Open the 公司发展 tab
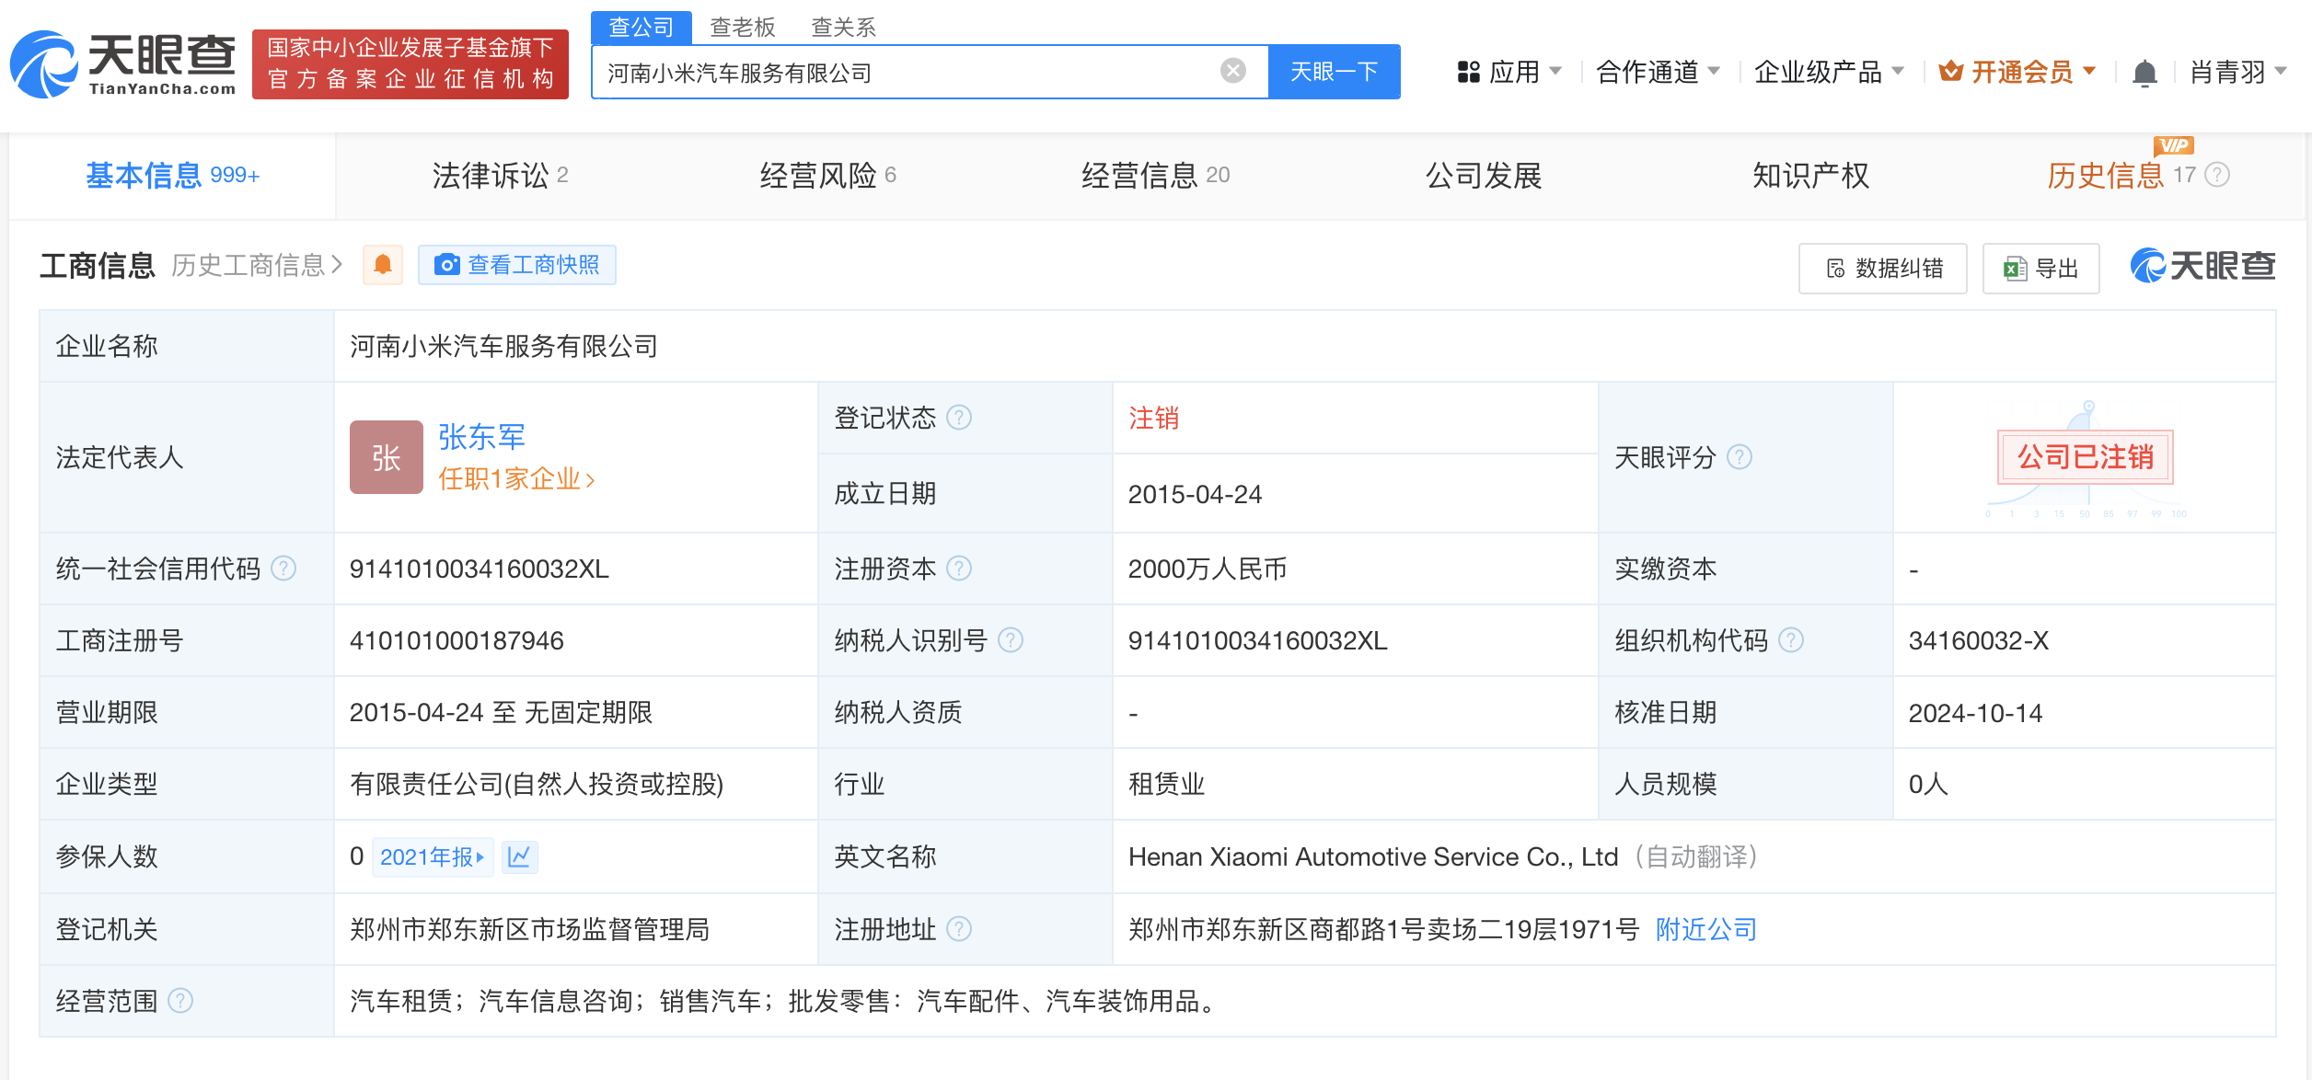The image size is (2312, 1080). click(x=1484, y=175)
